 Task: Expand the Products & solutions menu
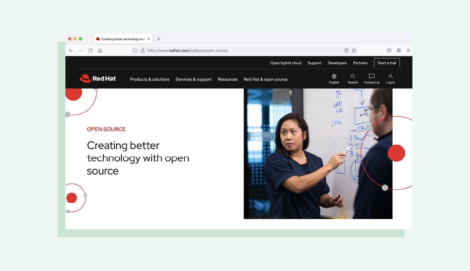pos(149,79)
